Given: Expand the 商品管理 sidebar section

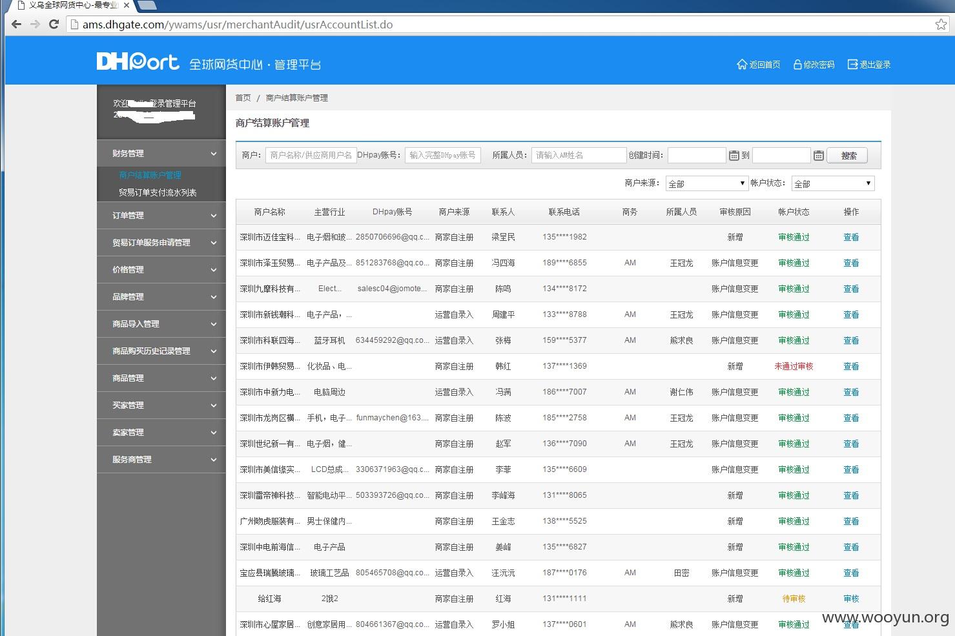Looking at the screenshot, I should click(161, 378).
